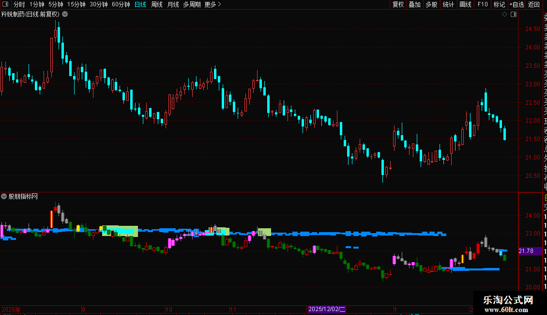Select the 15分钟 period

pos(76,4)
